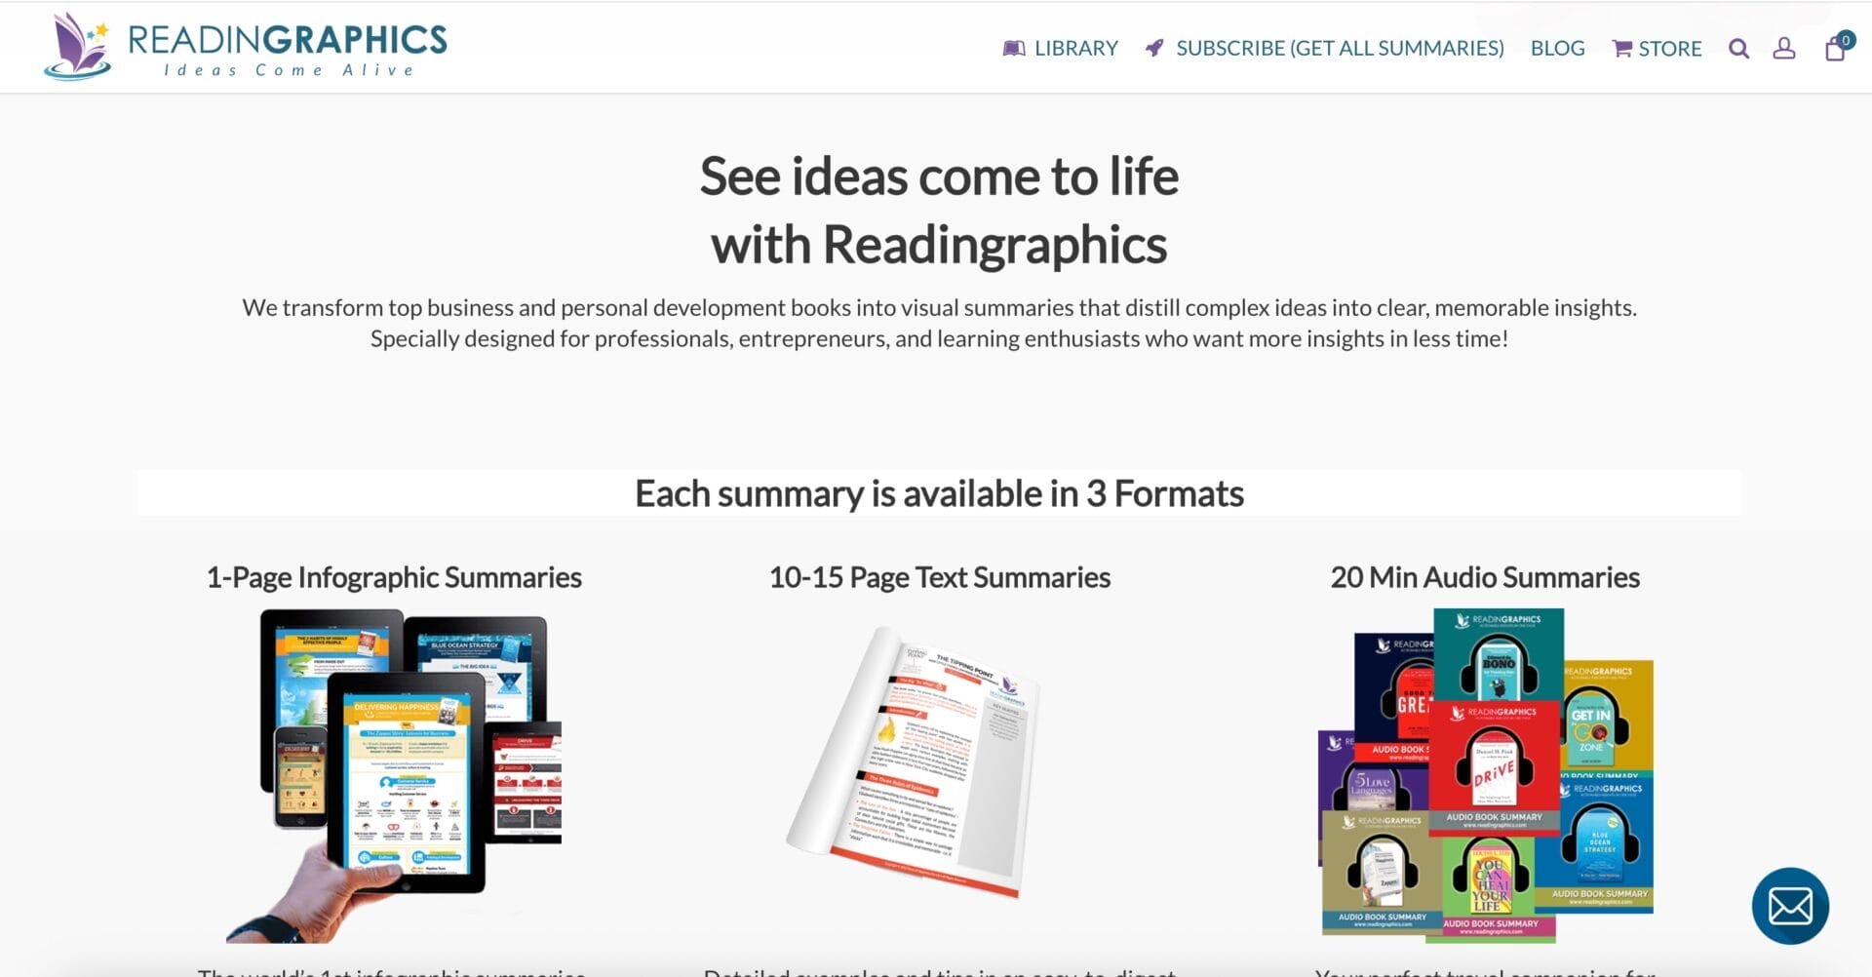Click the tablets infographic summaries image
The height and width of the screenshot is (977, 1872).
coord(394,775)
